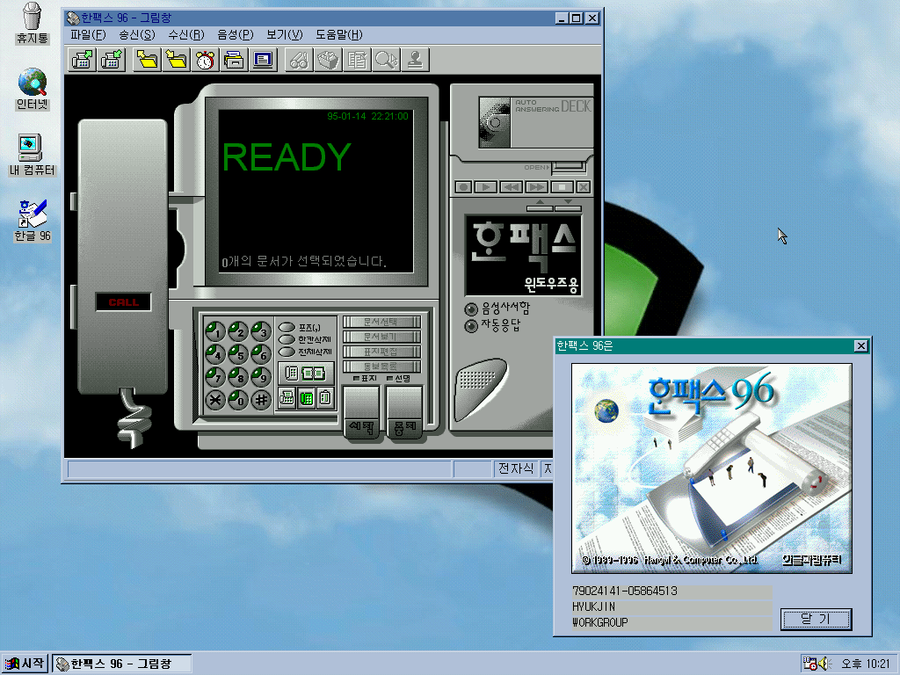
Task: Click the phone and phonebook icon button
Action: point(306,374)
